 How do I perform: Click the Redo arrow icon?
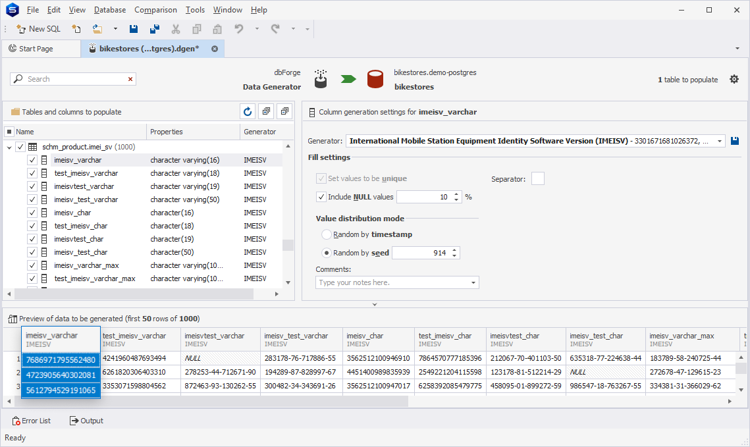(x=275, y=29)
